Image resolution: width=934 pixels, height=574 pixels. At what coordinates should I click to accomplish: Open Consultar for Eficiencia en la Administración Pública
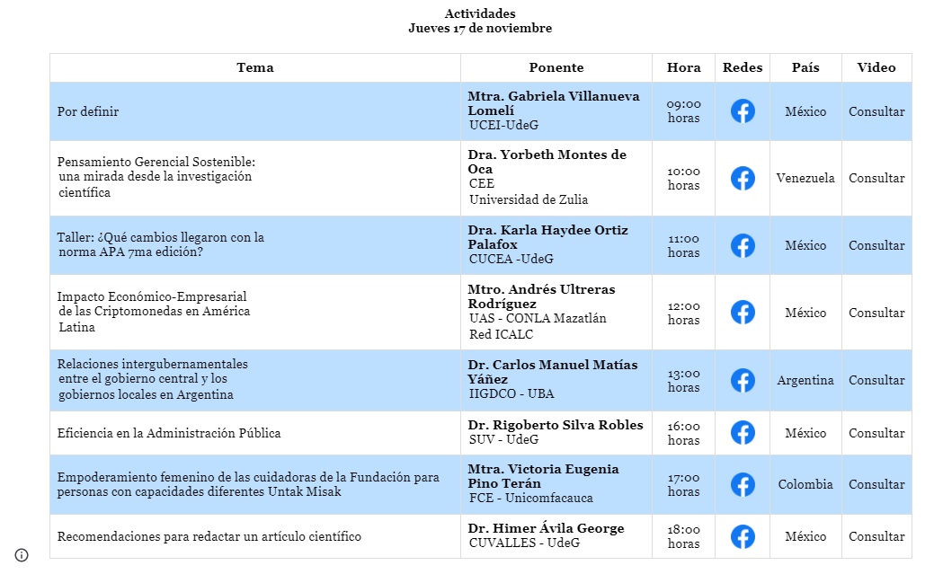(876, 433)
